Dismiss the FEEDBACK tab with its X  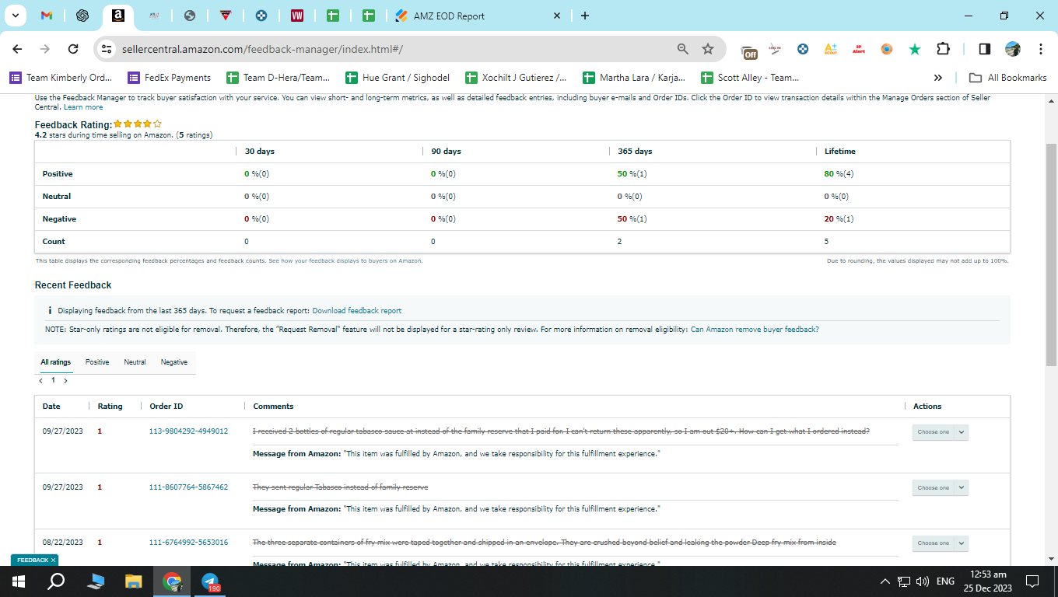coord(53,560)
